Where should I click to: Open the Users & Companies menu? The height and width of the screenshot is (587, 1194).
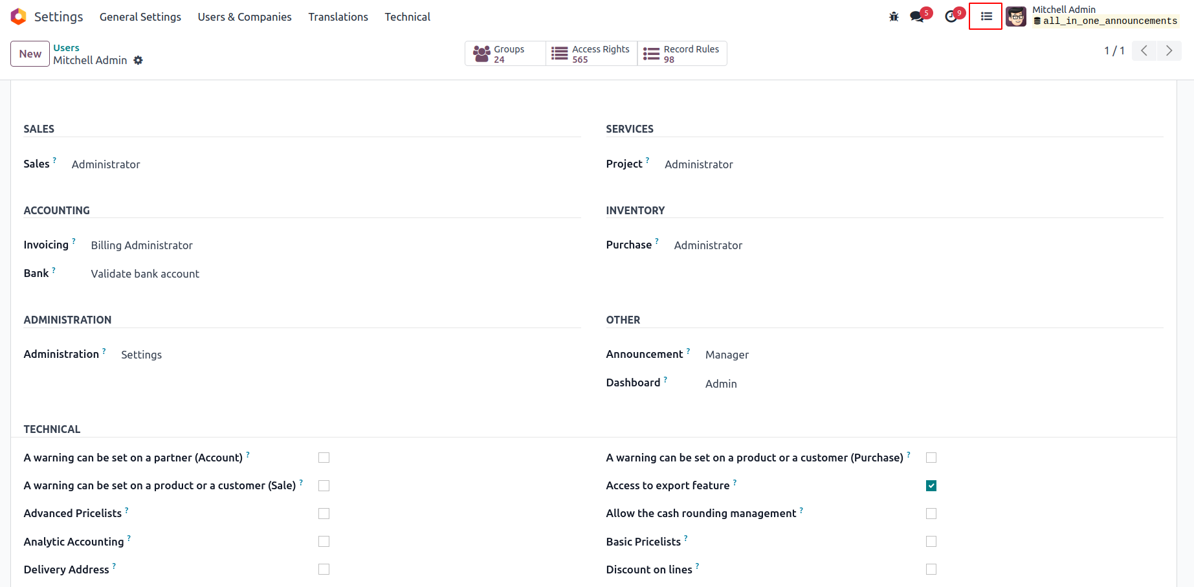[245, 17]
